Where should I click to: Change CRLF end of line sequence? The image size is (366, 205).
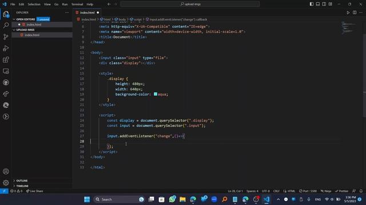tap(276, 191)
